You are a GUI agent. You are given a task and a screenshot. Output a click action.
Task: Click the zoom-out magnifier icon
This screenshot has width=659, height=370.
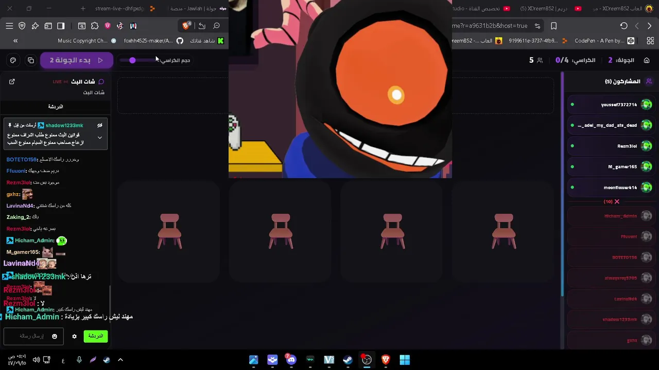217,26
